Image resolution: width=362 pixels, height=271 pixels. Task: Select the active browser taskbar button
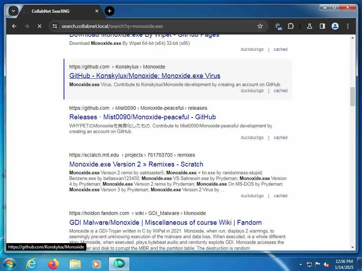point(119,264)
